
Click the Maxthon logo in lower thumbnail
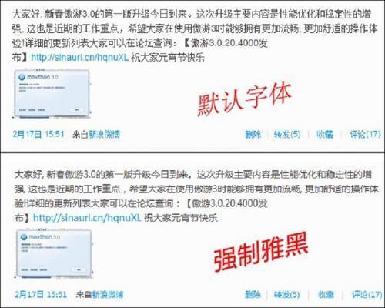pos(24,237)
